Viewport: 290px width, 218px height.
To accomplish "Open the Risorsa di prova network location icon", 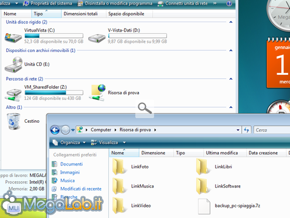I will pos(97,92).
